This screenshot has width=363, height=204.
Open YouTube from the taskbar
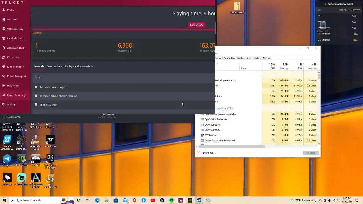point(153,200)
